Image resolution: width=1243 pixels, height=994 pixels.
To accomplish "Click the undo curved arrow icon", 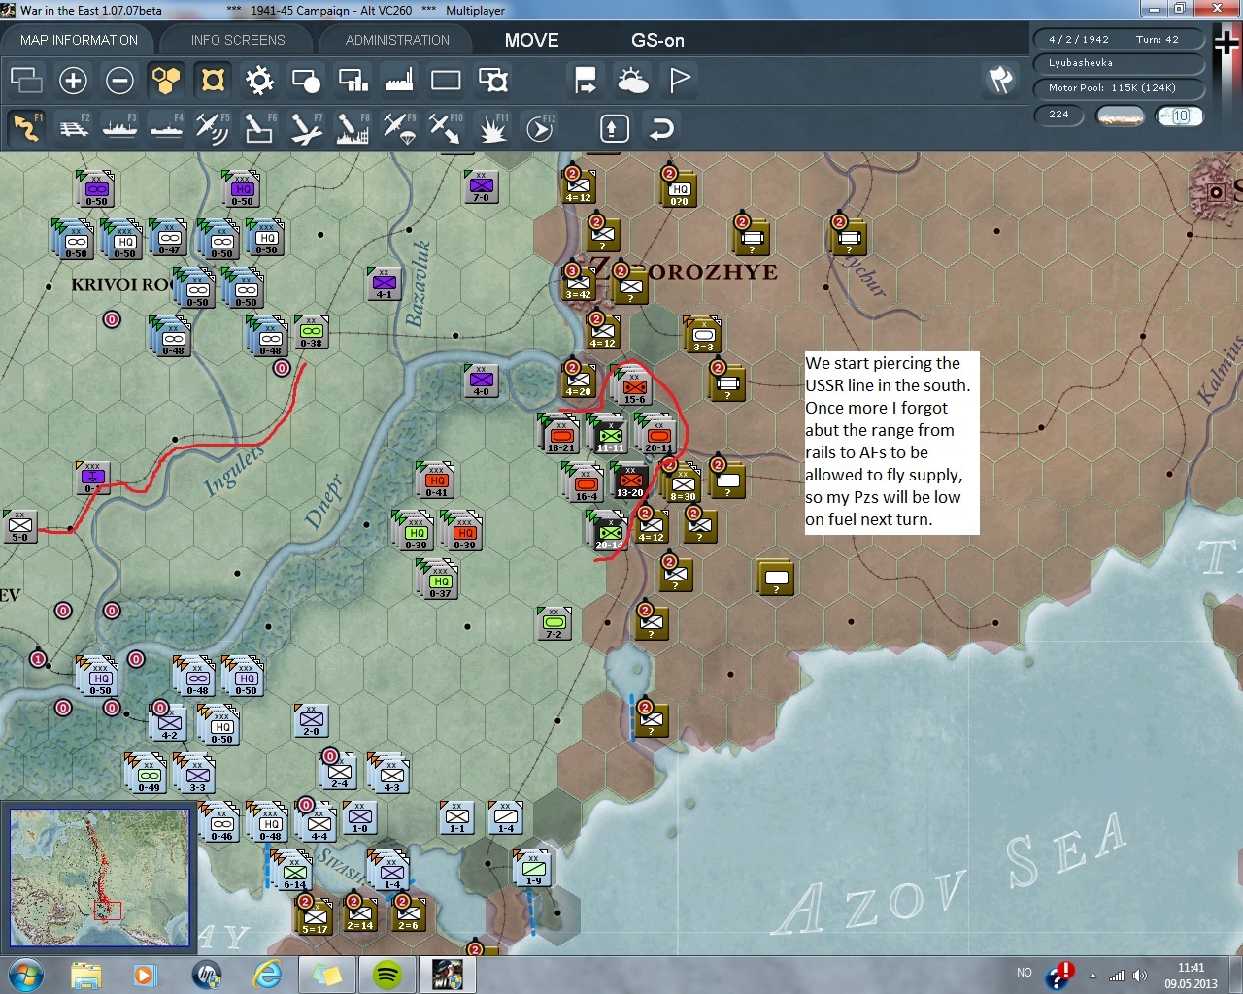I will point(661,128).
